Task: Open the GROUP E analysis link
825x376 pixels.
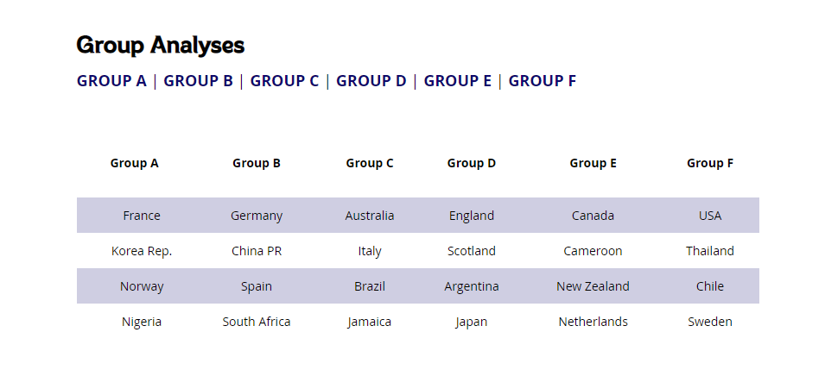Action: 458,81
